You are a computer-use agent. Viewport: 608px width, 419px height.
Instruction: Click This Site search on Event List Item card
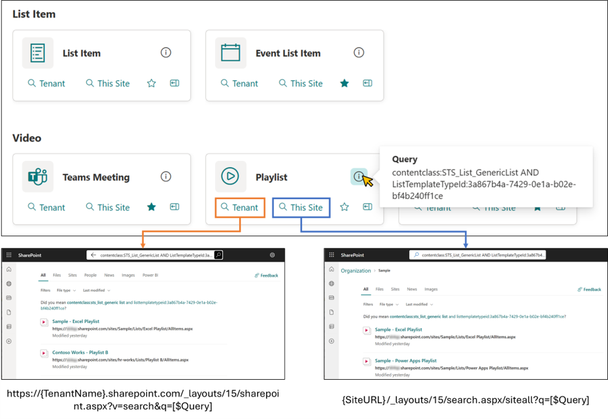tap(301, 84)
